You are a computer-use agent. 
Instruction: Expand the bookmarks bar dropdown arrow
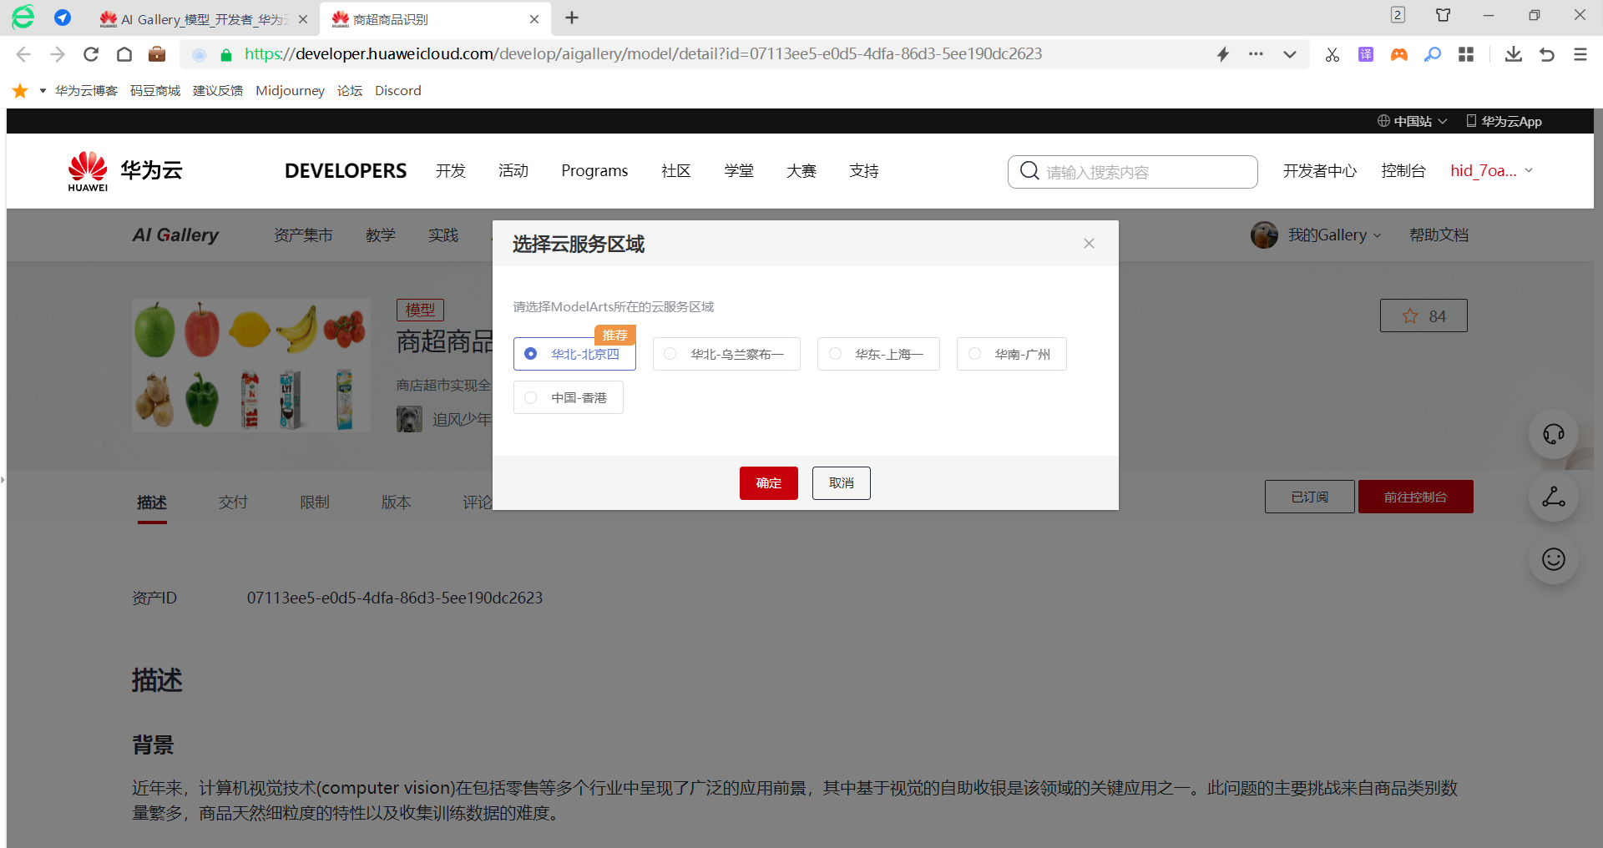[43, 91]
